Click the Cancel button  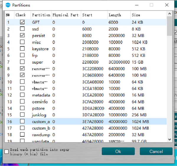156,151
